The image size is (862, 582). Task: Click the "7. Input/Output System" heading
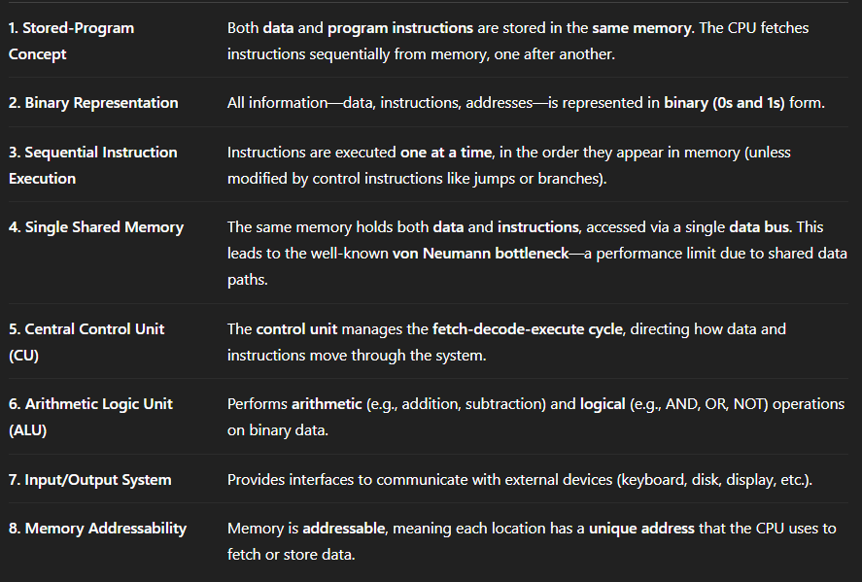tap(90, 479)
